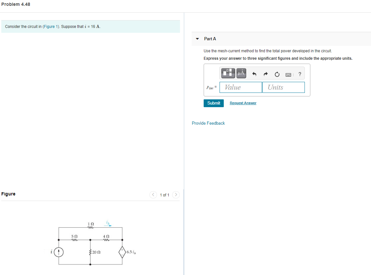
Task: Open help via the question mark icon
Action: coord(300,74)
